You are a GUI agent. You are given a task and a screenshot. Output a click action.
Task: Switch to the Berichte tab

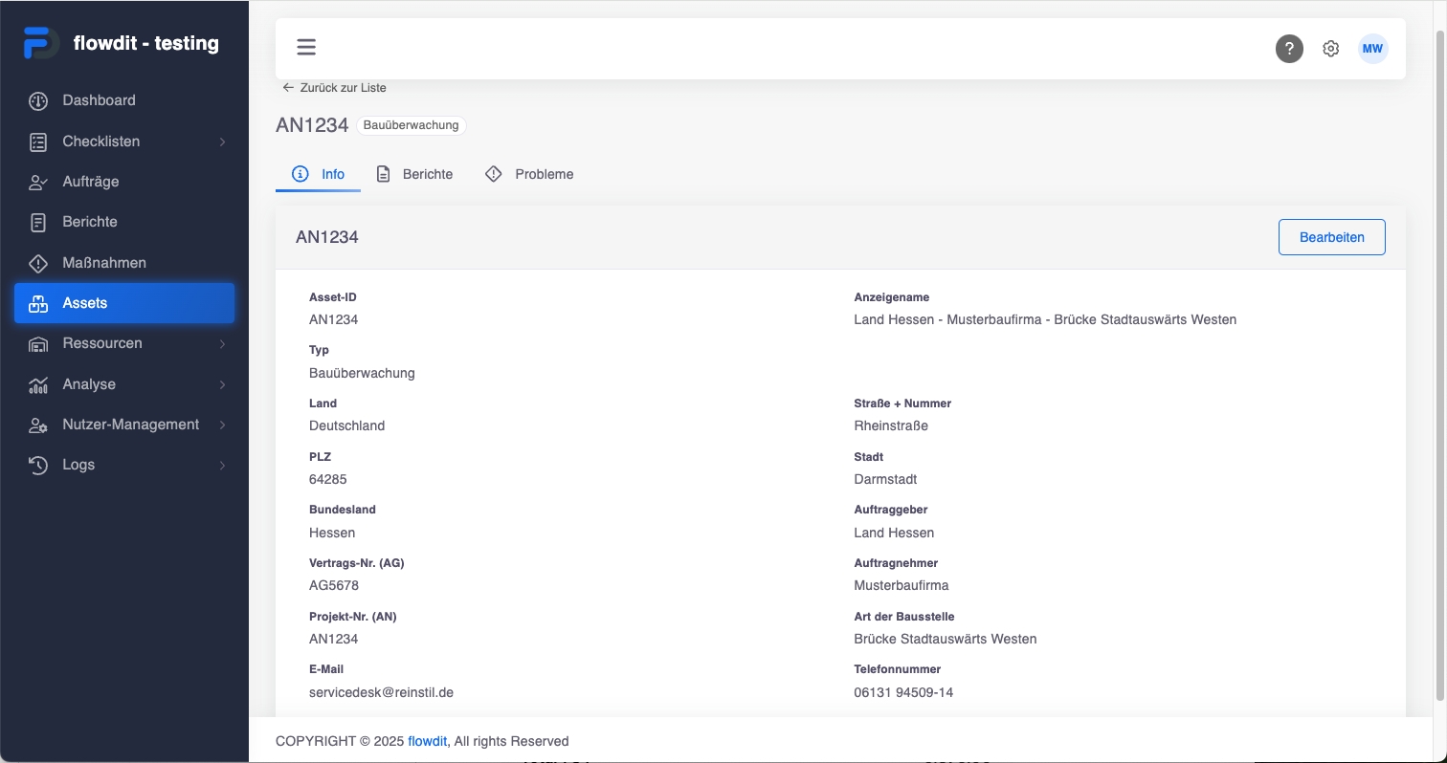coord(414,174)
